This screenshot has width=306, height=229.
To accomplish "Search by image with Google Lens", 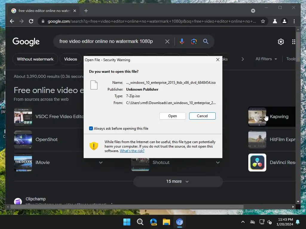I will point(194,41).
